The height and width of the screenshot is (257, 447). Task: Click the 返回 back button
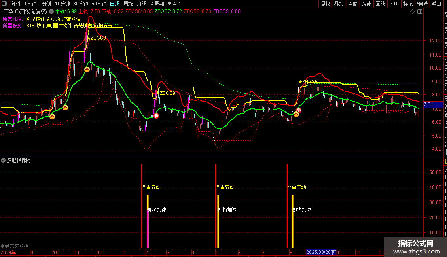pyautogui.click(x=436, y=4)
